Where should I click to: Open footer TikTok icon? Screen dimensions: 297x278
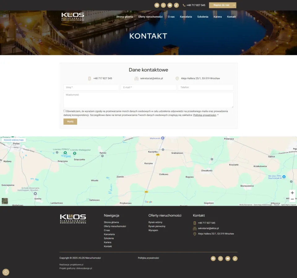pyautogui.click(x=235, y=259)
